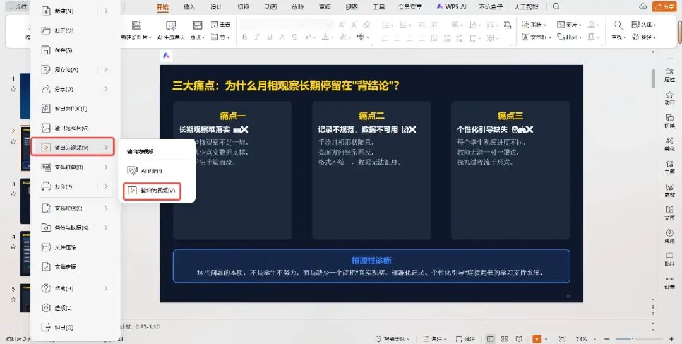Open Backup and recovery (备份与恢复) icon
Screen dimensions: 682x344
click(45, 227)
